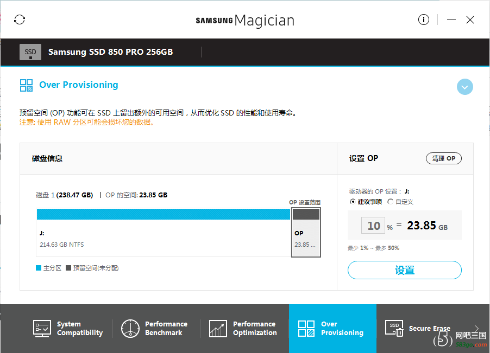The image size is (490, 353).
Task: Select the 建议事项 radio option
Action: (x=353, y=202)
